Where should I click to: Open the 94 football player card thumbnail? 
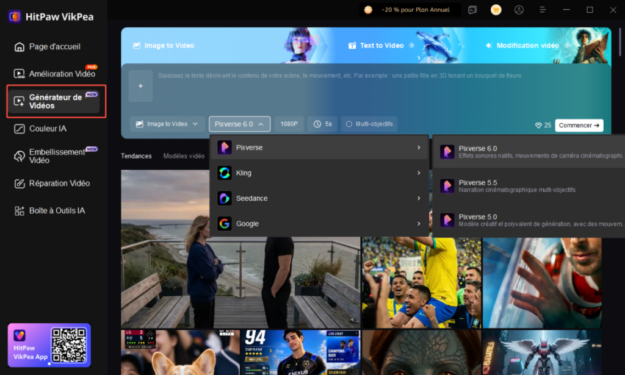301,352
